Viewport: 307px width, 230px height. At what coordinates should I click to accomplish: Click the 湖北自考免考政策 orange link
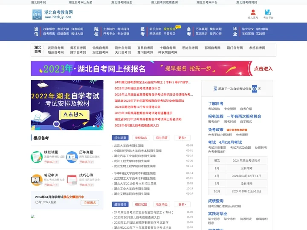tap(237, 130)
